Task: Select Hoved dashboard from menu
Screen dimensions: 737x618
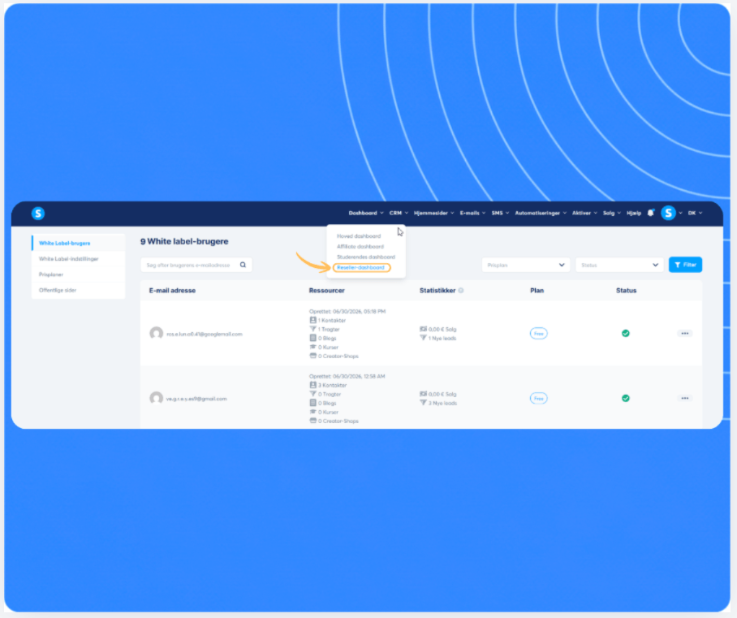Action: (x=359, y=236)
